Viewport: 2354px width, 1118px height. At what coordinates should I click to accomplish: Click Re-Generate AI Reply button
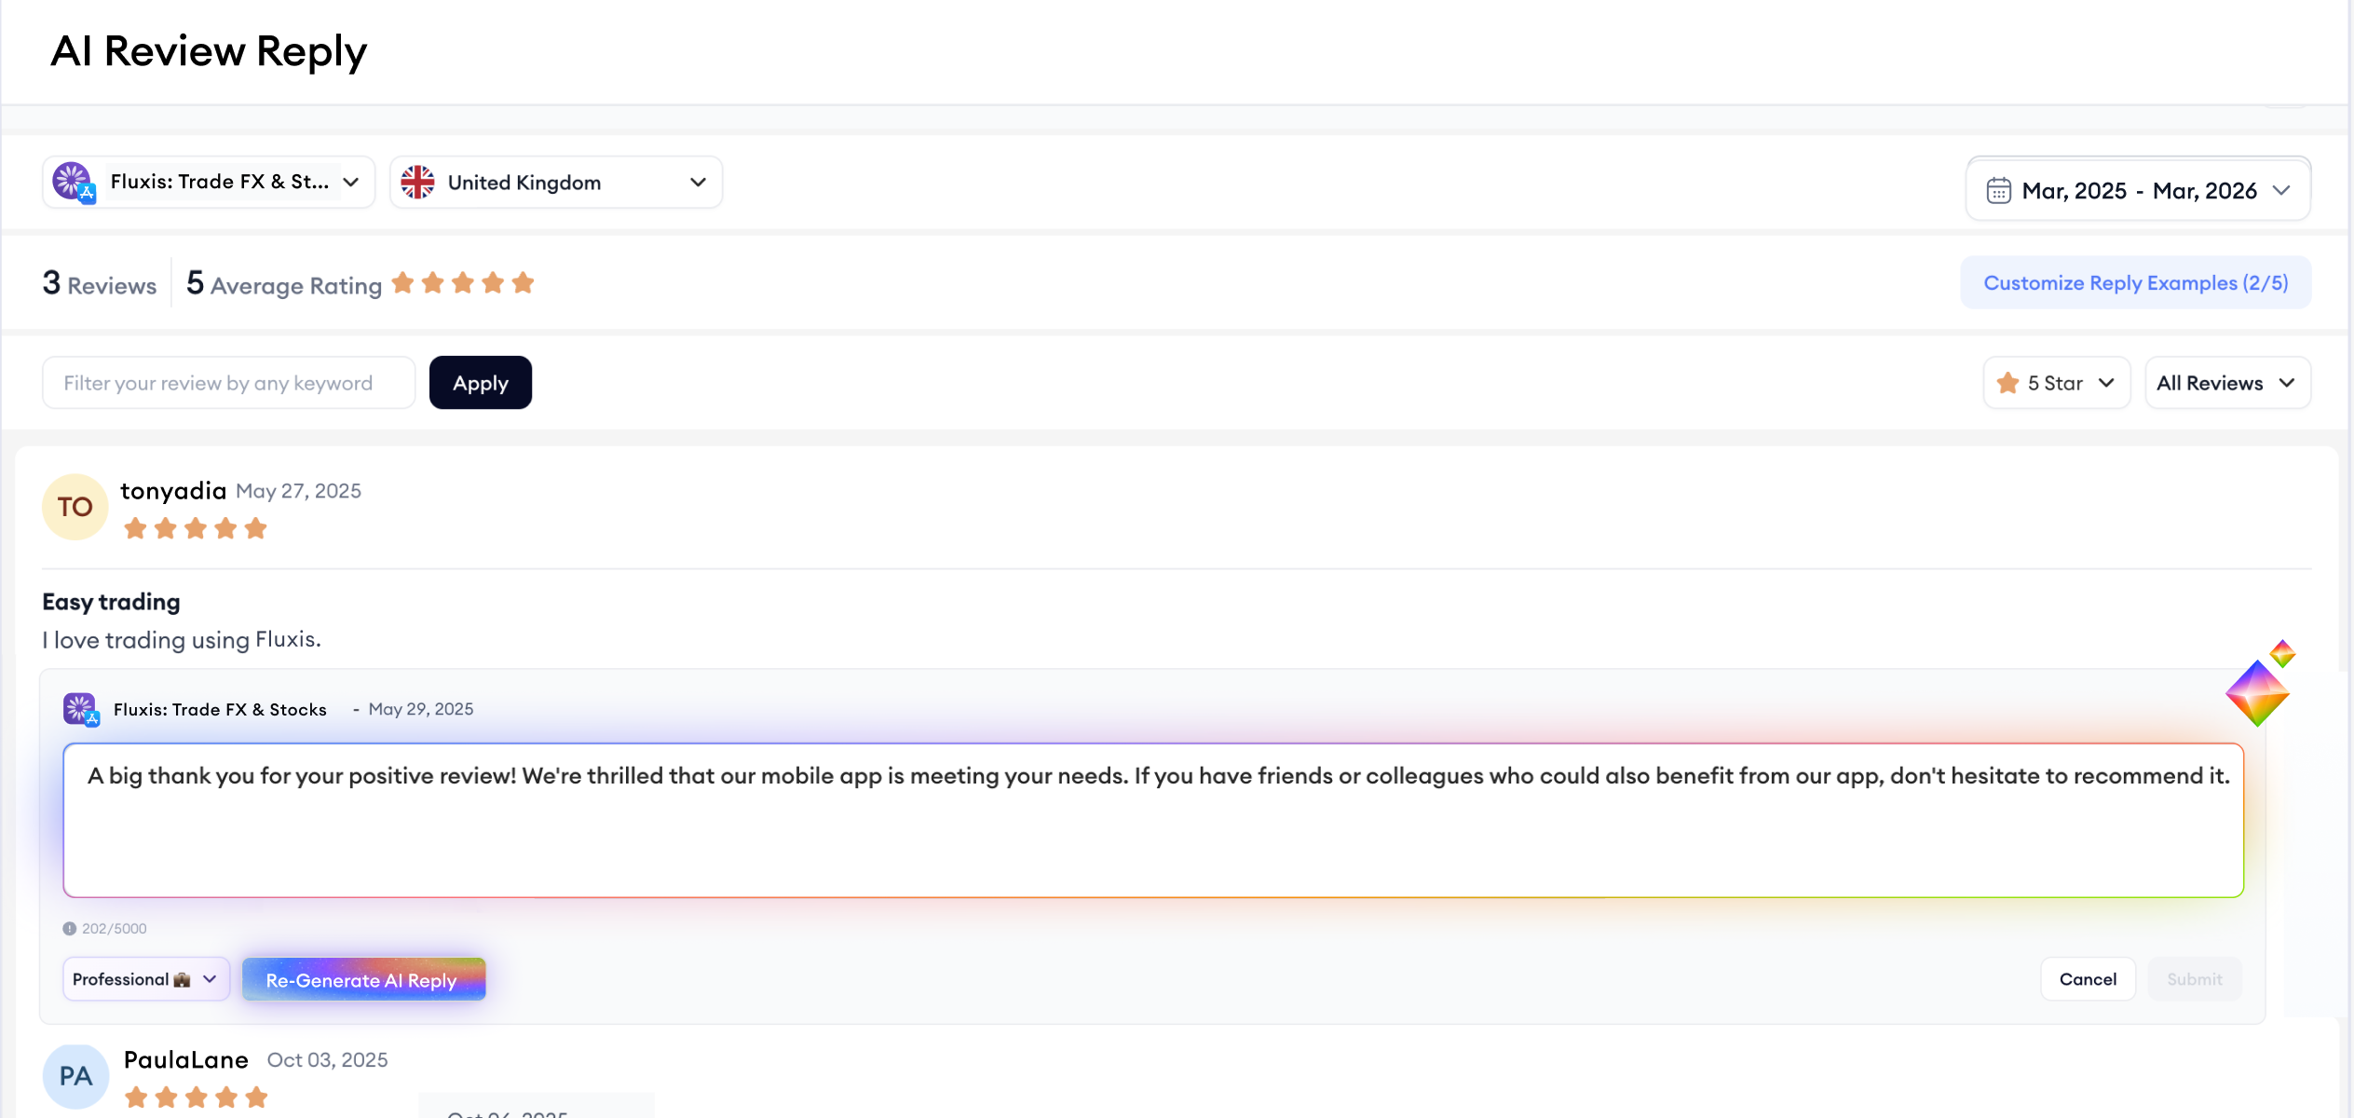click(x=363, y=979)
